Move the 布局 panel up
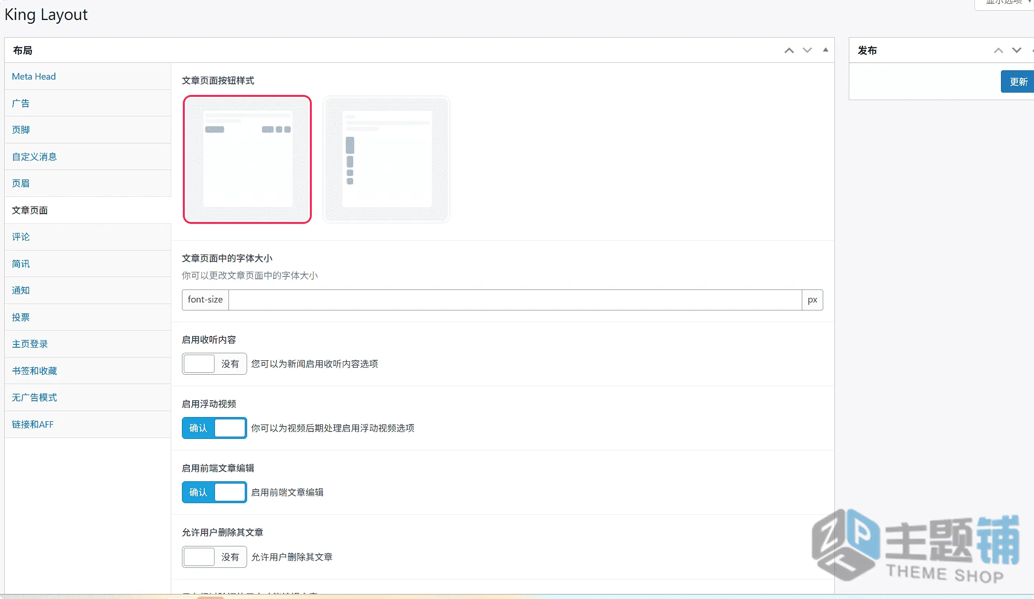Screen dimensions: 1034x599 [789, 50]
